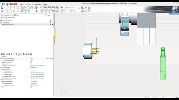This screenshot has width=179, height=100.
Task: Click the blue view icon before the machine icon
Action: [x=57, y=7]
